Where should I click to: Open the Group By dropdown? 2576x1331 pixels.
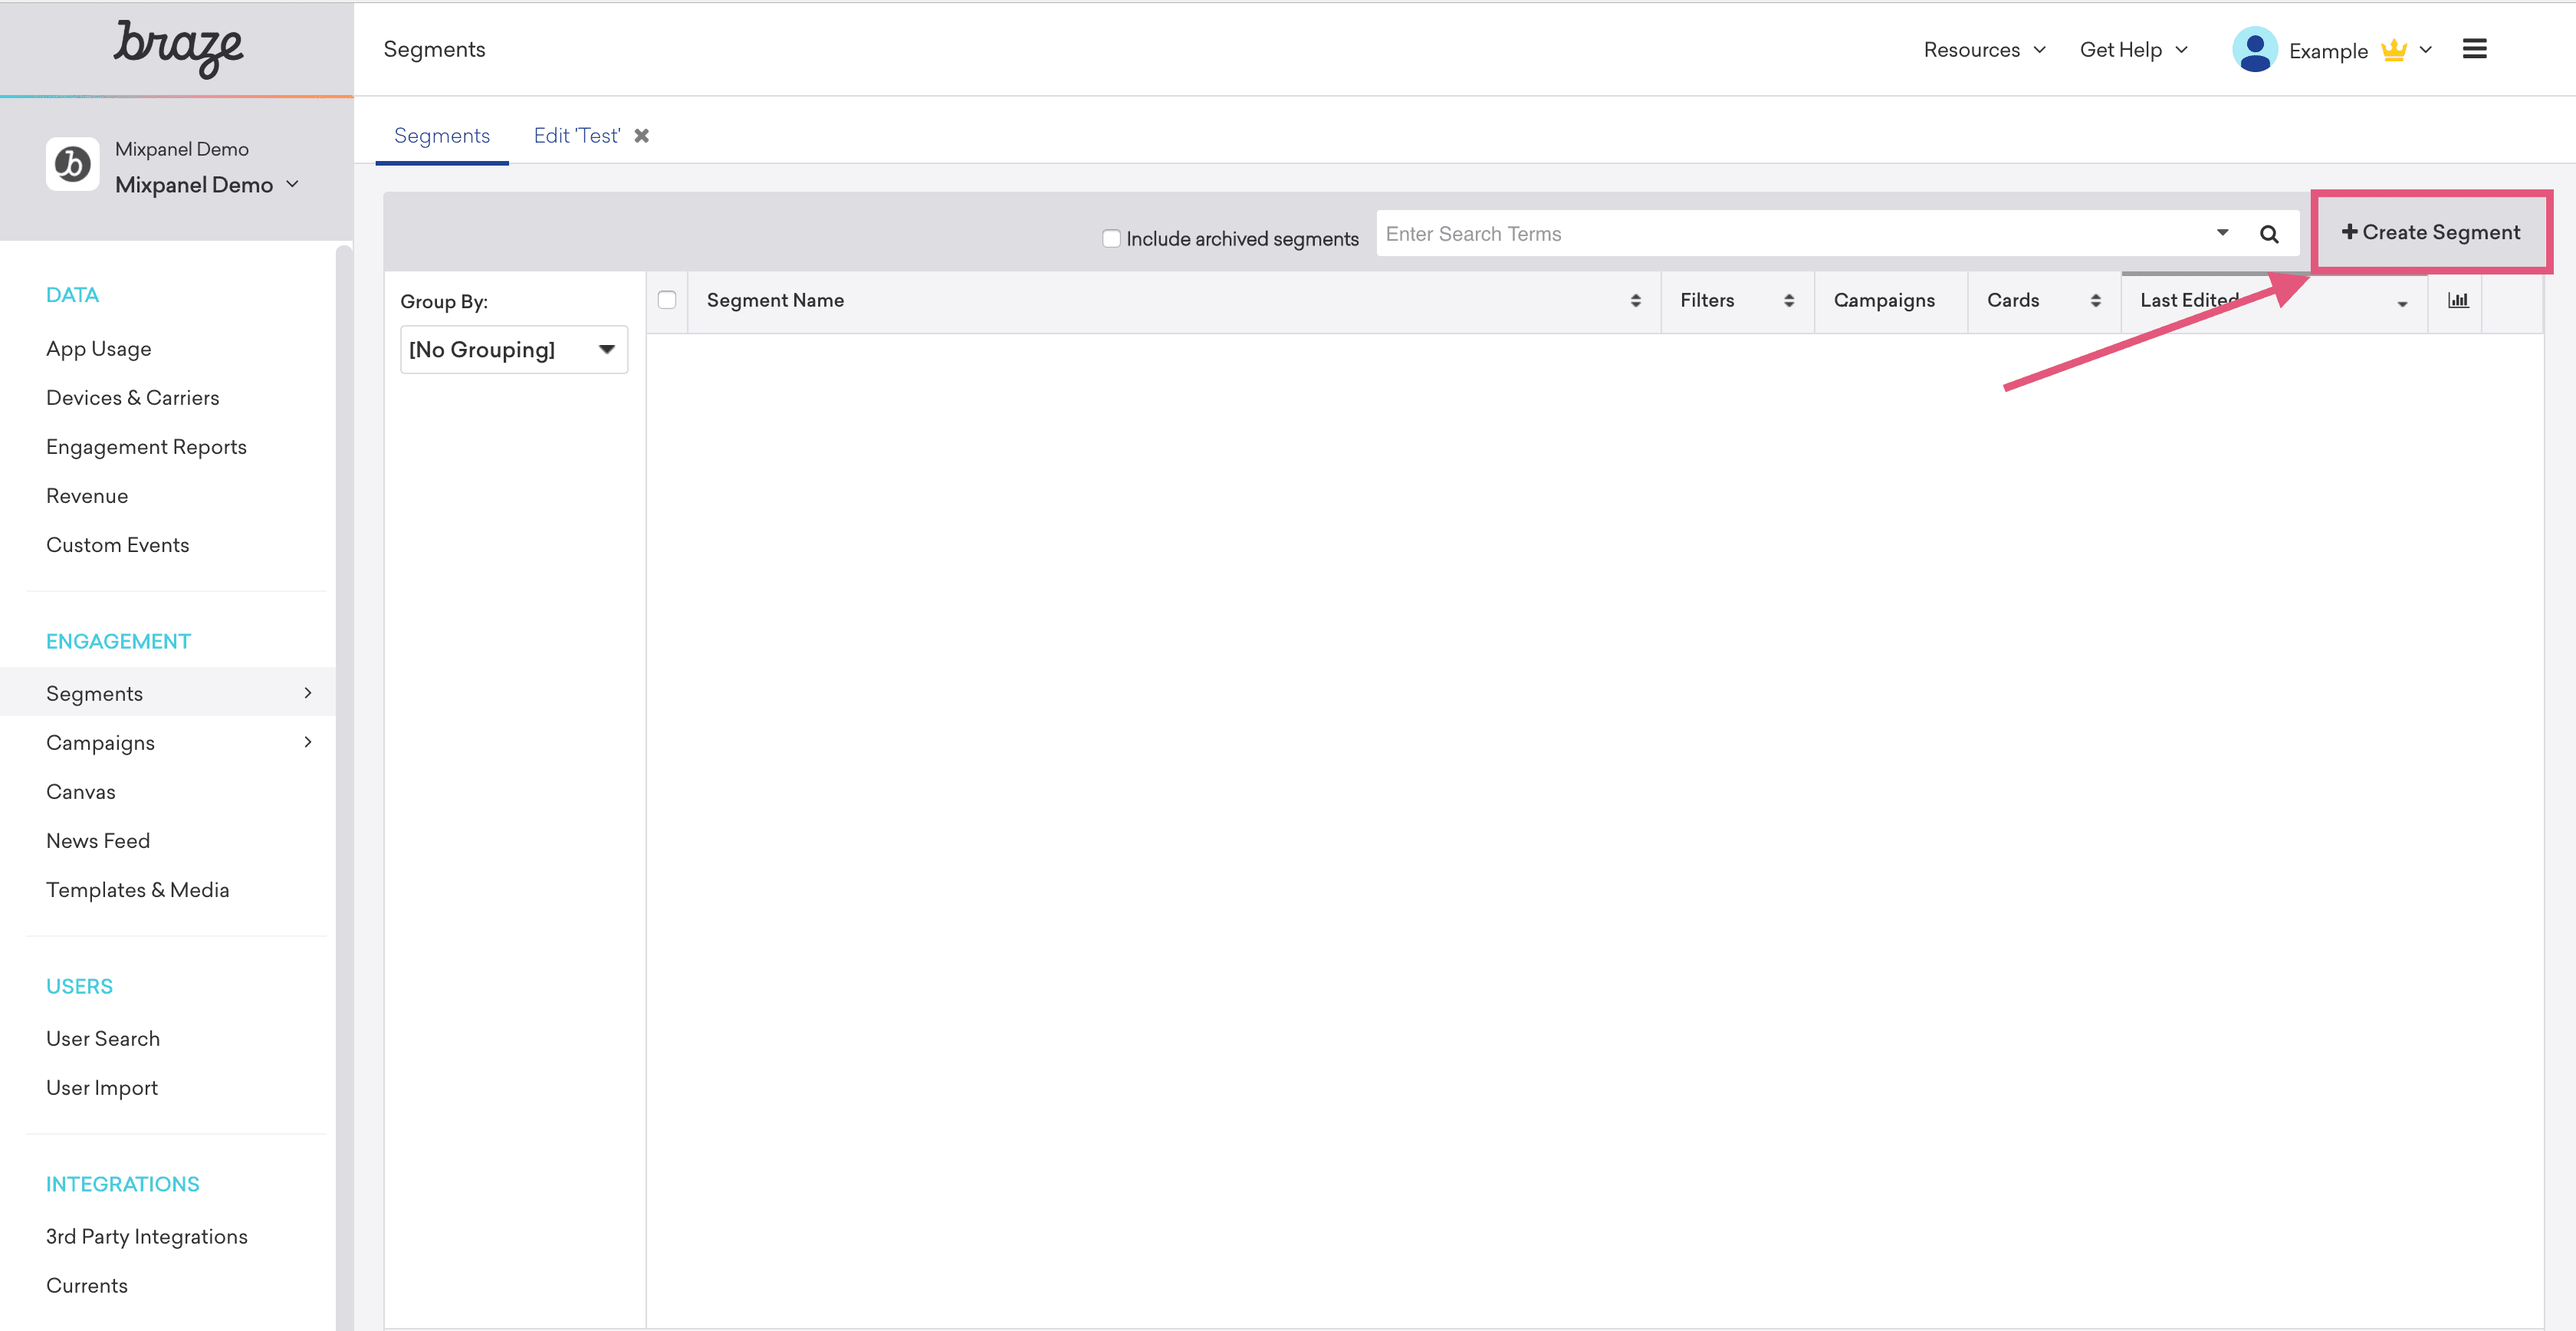tap(513, 349)
